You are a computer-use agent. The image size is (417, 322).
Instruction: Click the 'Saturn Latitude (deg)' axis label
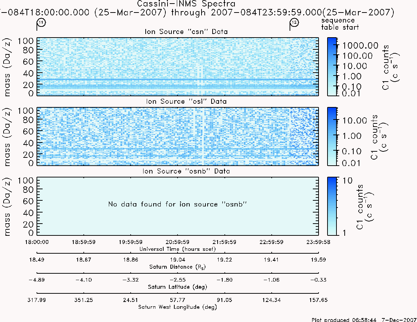(178, 287)
